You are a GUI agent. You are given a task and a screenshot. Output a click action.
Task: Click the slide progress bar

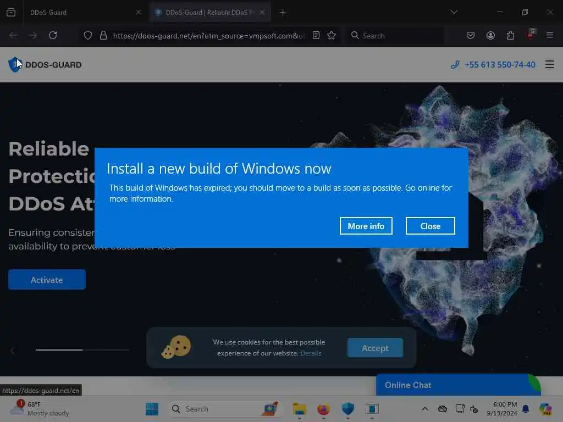click(82, 349)
